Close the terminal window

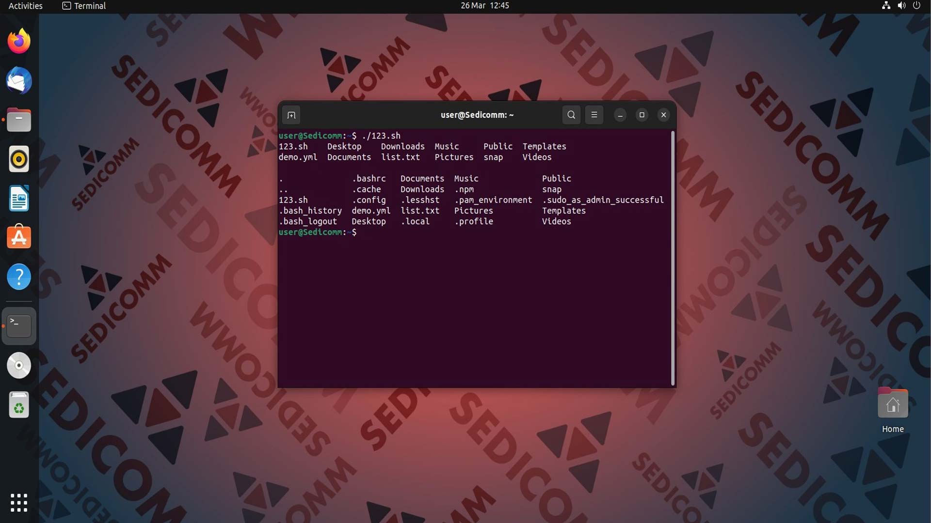tap(664, 115)
